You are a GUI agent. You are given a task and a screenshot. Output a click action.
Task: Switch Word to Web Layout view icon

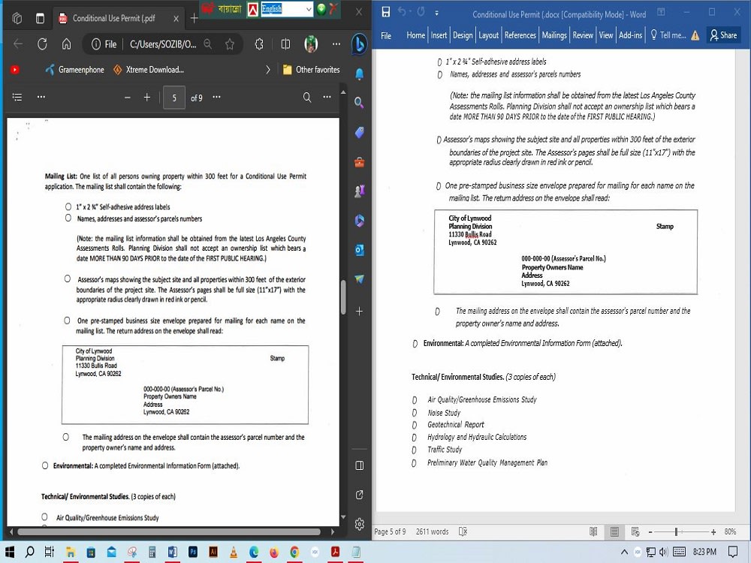coord(635,531)
